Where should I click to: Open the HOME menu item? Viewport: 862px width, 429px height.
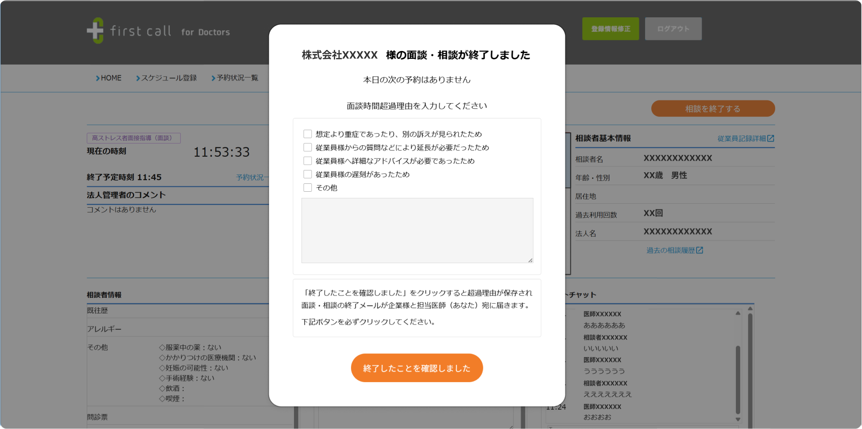[111, 78]
